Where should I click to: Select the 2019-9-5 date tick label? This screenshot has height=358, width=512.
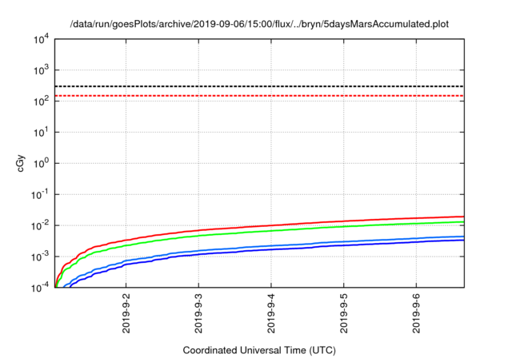pyautogui.click(x=343, y=313)
